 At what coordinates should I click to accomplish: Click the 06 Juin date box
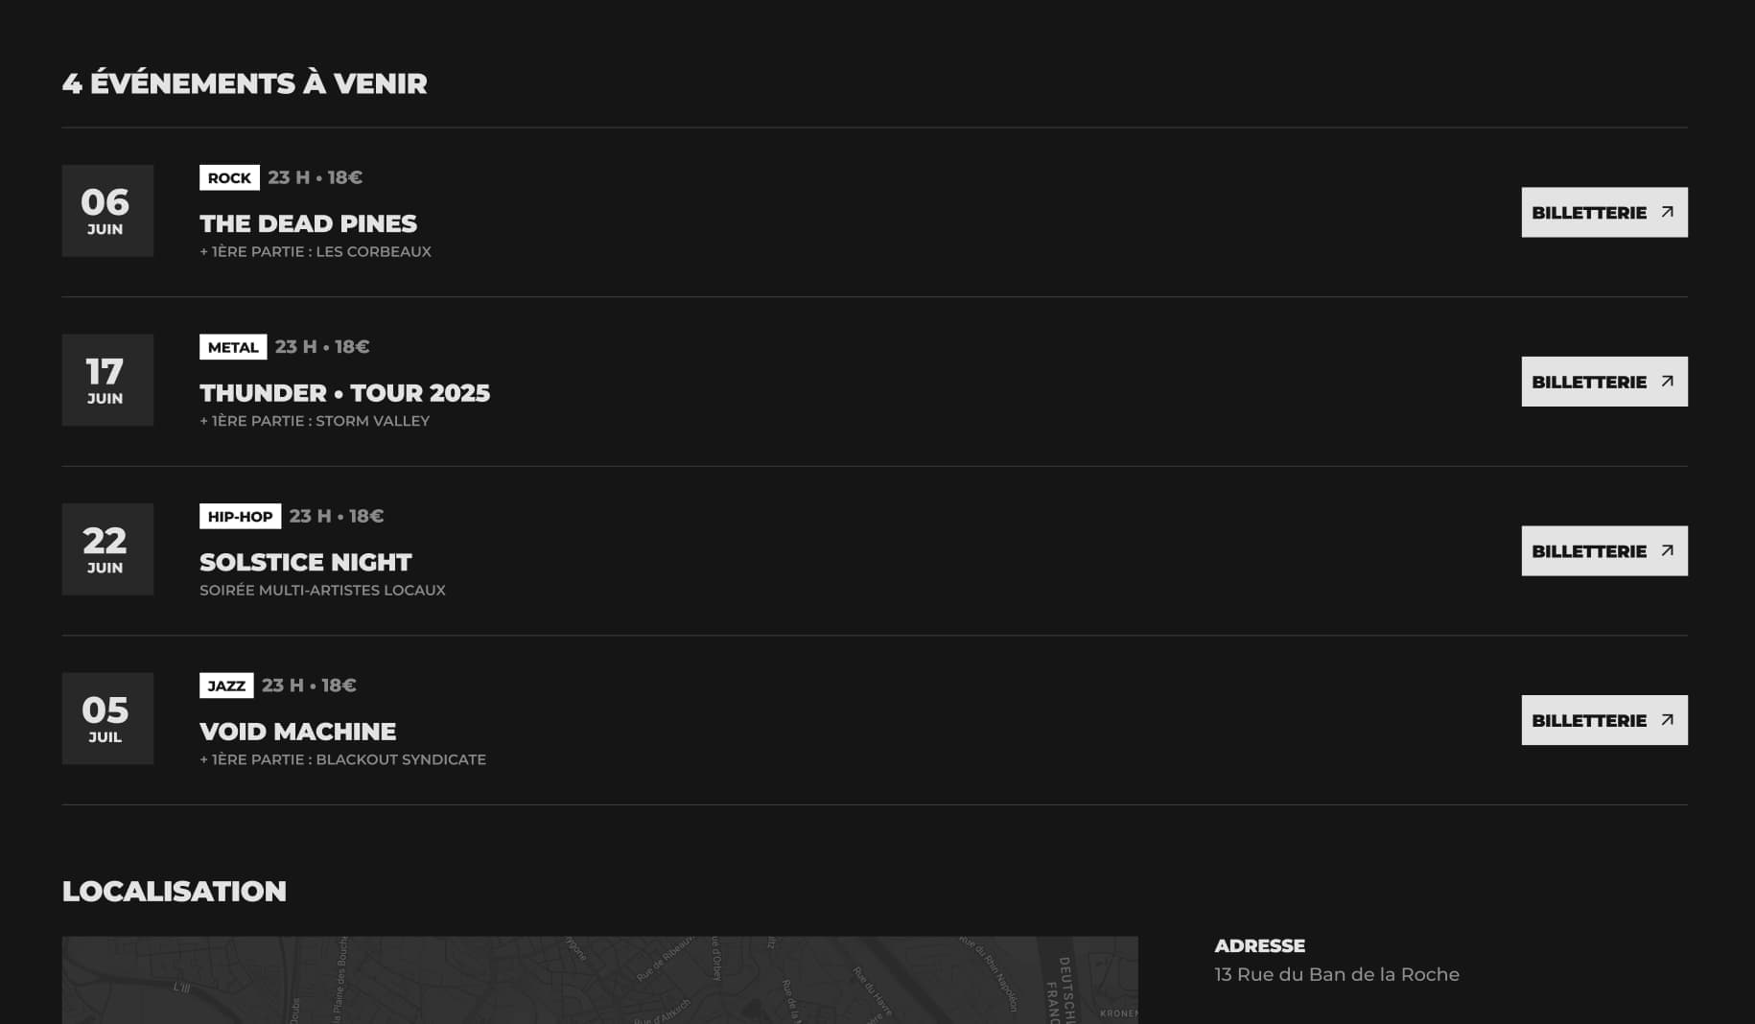pos(107,211)
